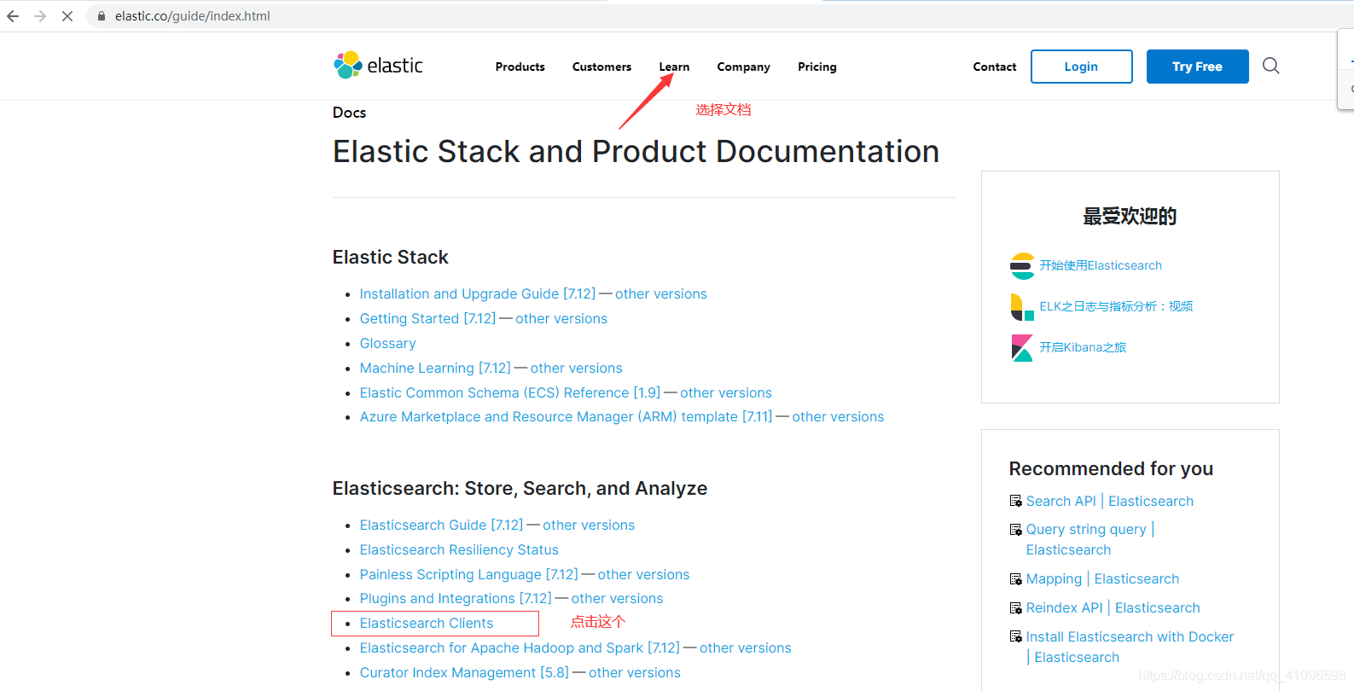Image resolution: width=1354 pixels, height=691 pixels.
Task: Open other versions of Elasticsearch Guide
Action: click(589, 525)
